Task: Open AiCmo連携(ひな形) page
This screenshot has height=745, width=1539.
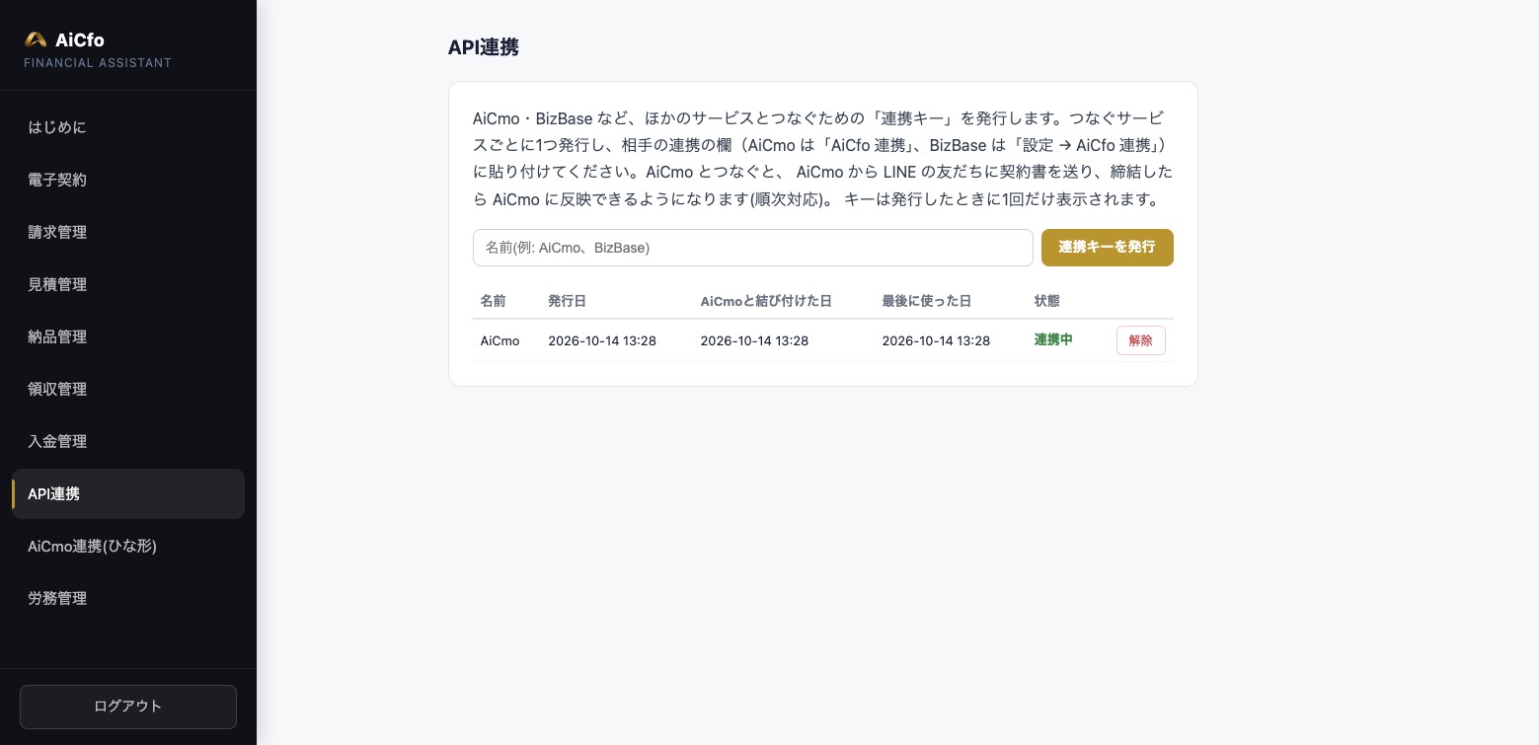Action: (x=128, y=546)
